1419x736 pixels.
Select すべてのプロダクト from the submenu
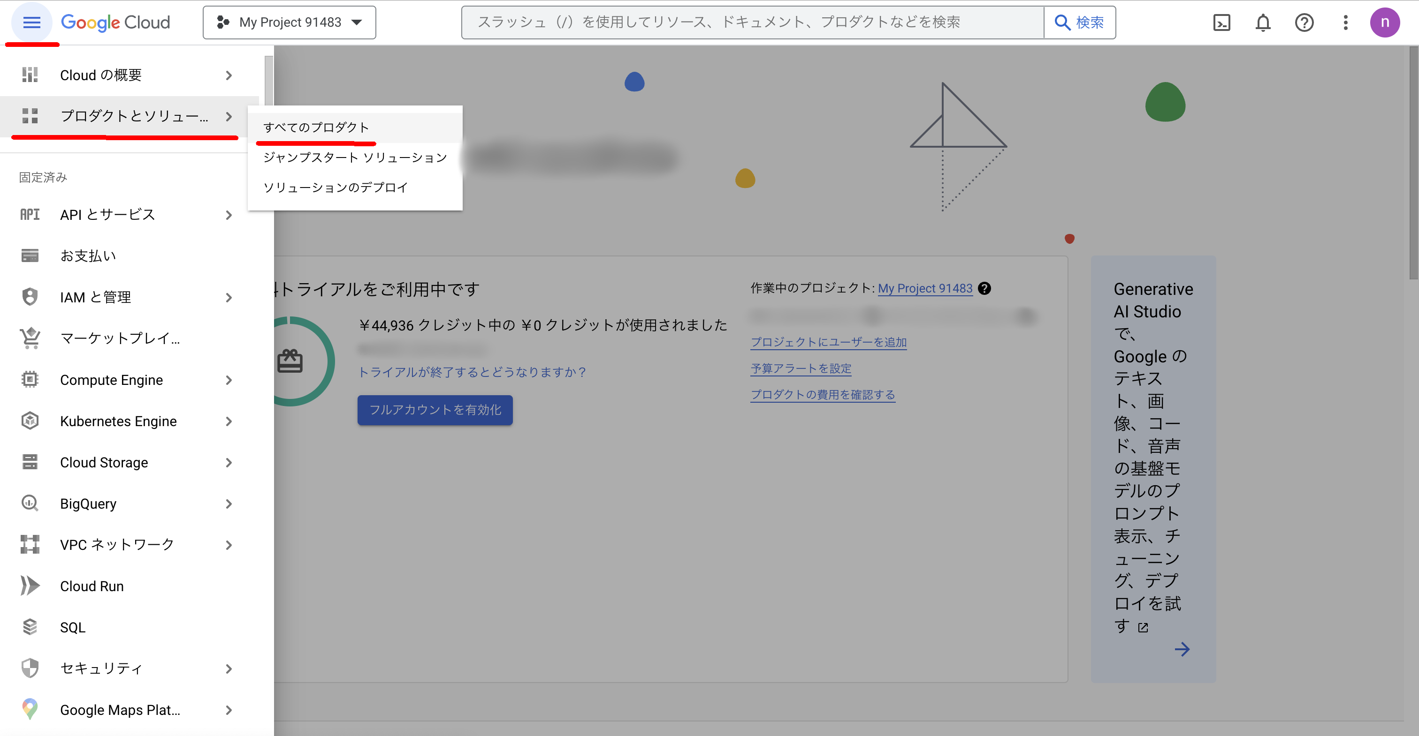pyautogui.click(x=316, y=127)
